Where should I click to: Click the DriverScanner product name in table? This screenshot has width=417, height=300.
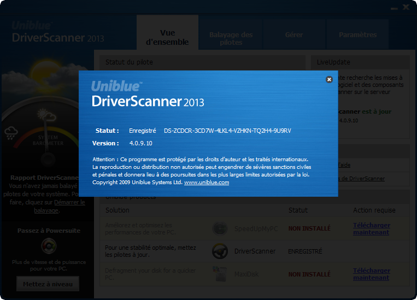coord(255,251)
